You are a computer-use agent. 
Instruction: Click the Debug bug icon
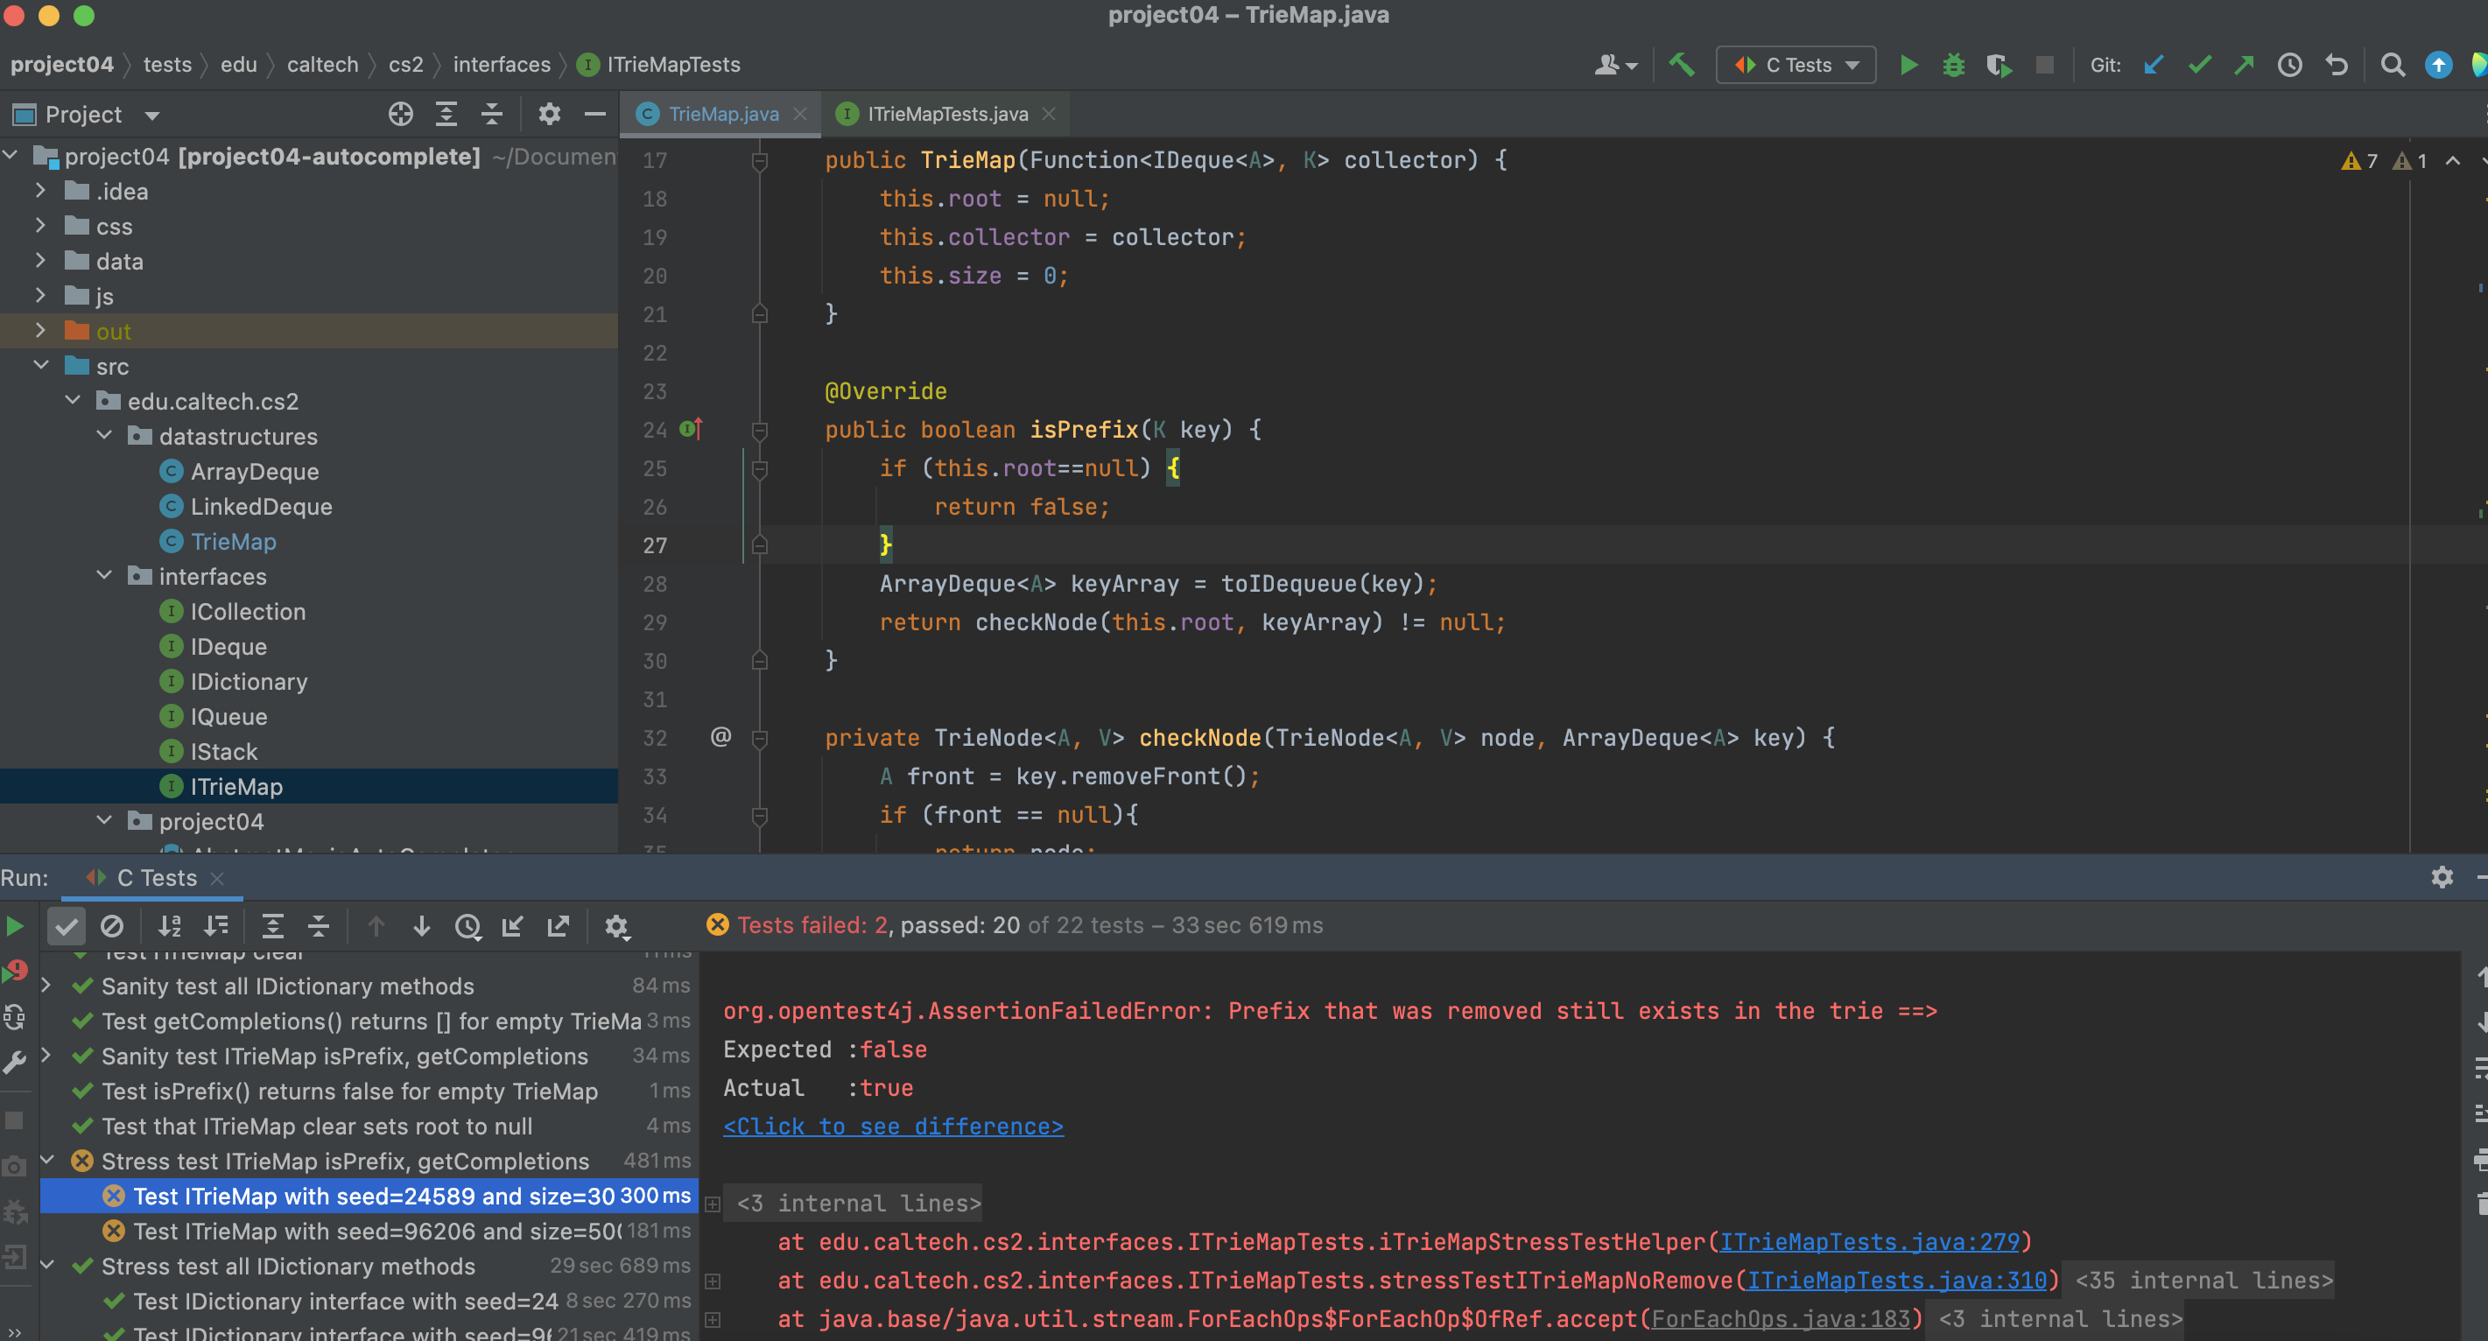point(1954,65)
